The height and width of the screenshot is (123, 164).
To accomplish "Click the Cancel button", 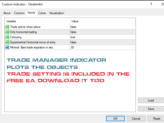I will 136,118.
